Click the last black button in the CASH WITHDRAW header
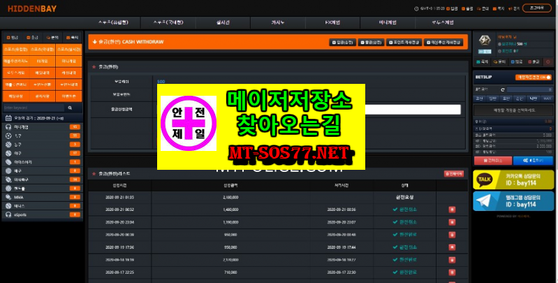 pyautogui.click(x=443, y=43)
